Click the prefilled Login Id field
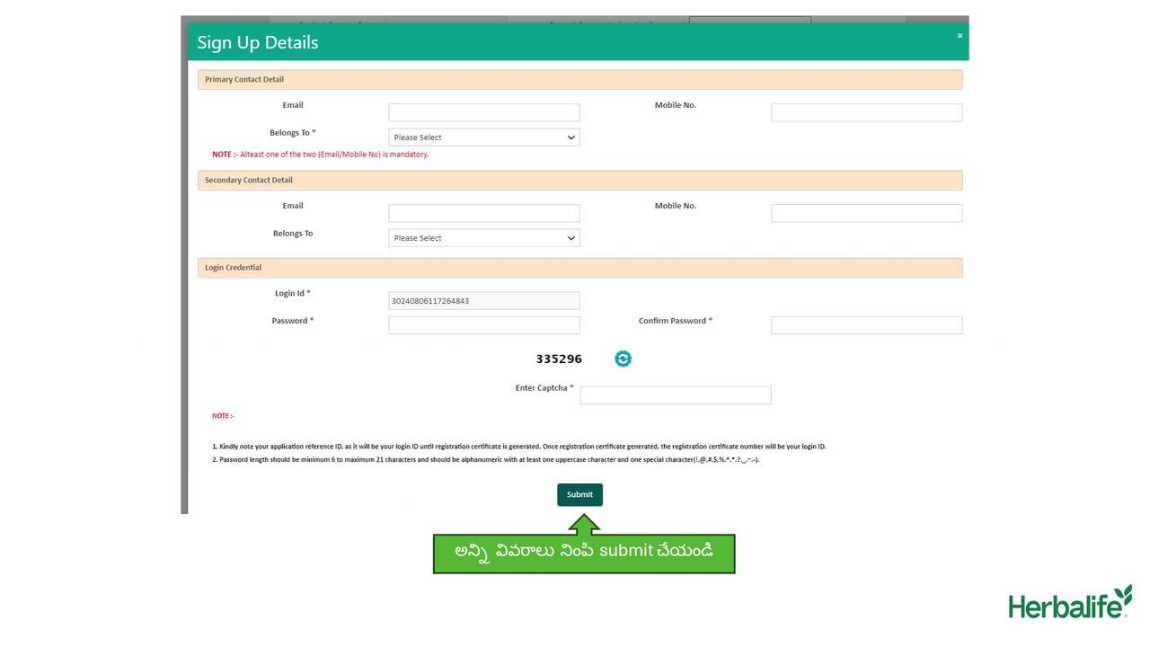This screenshot has height=647, width=1150. pos(483,301)
